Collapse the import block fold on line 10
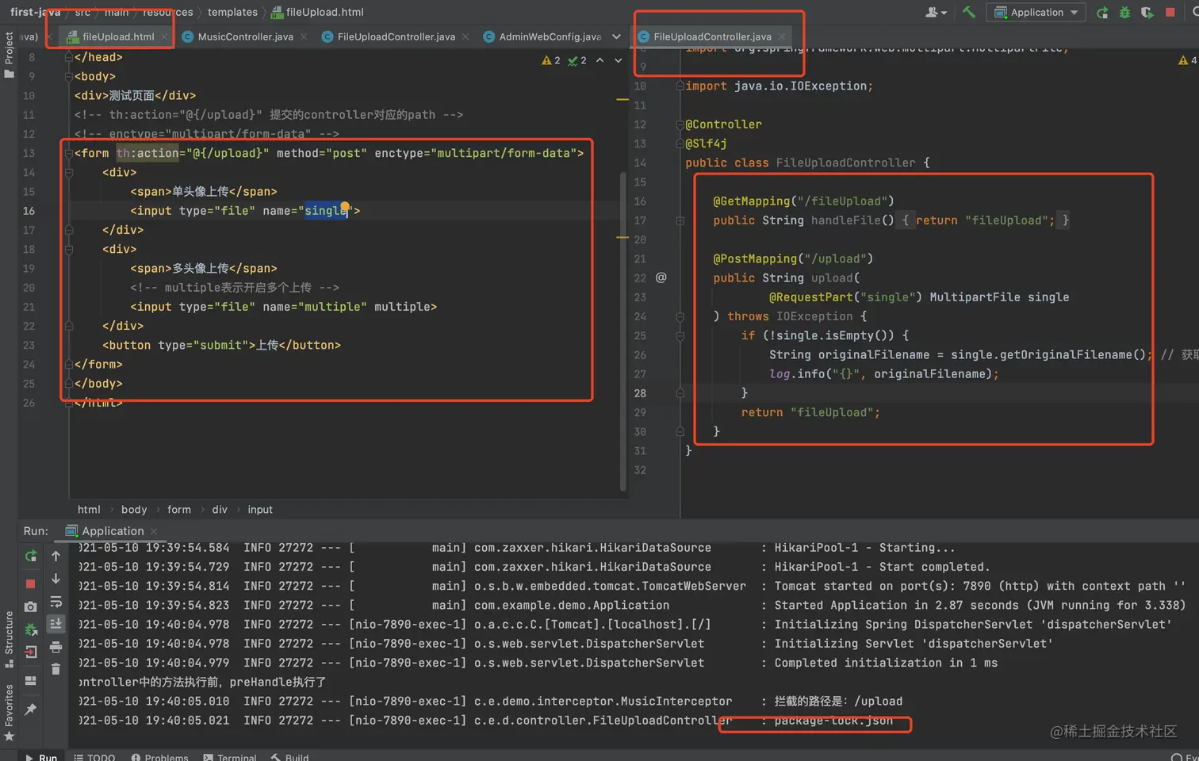This screenshot has height=761, width=1199. [680, 86]
